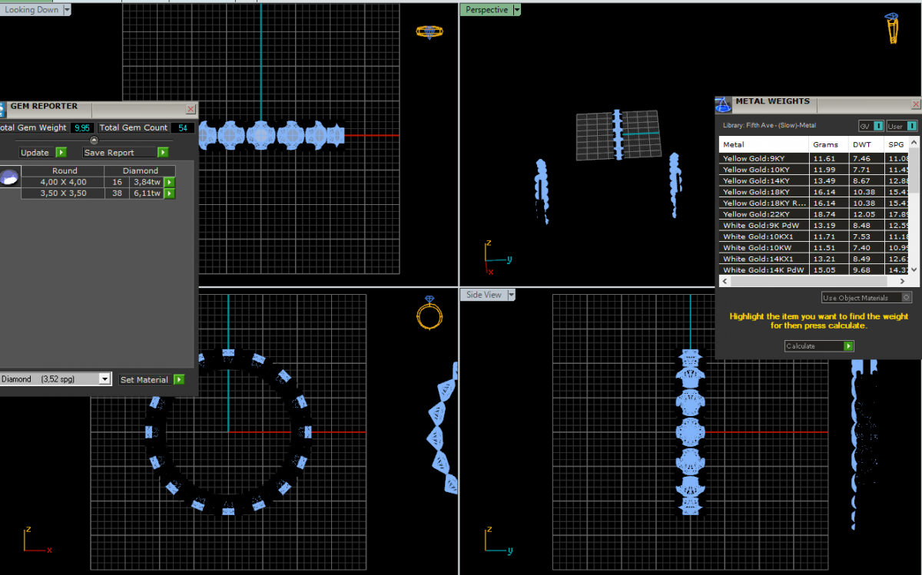Select the Yellow Gold:18KY row
This screenshot has height=575, width=922.
764,192
